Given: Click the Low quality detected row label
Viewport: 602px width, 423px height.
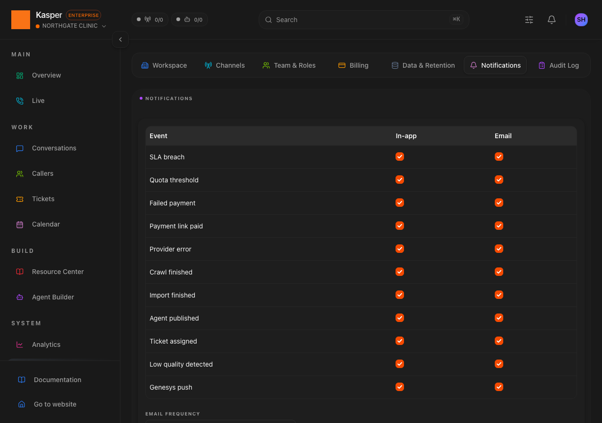Looking at the screenshot, I should [x=181, y=364].
